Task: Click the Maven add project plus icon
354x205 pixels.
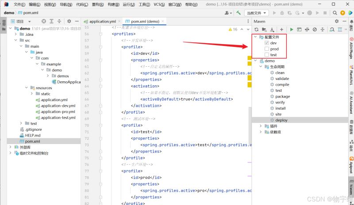Action: [281, 30]
